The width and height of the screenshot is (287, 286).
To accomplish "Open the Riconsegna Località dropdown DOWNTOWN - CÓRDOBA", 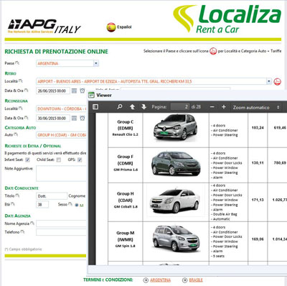I will [61, 109].
